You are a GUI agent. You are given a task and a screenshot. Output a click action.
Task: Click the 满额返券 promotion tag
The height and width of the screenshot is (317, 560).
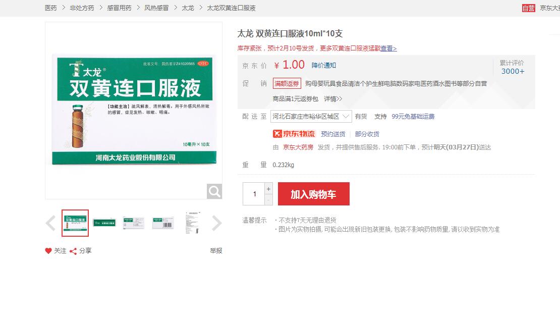(x=287, y=84)
